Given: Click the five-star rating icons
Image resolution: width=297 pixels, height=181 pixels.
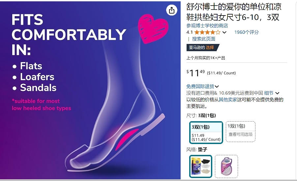Looking at the screenshot, I should 207,32.
